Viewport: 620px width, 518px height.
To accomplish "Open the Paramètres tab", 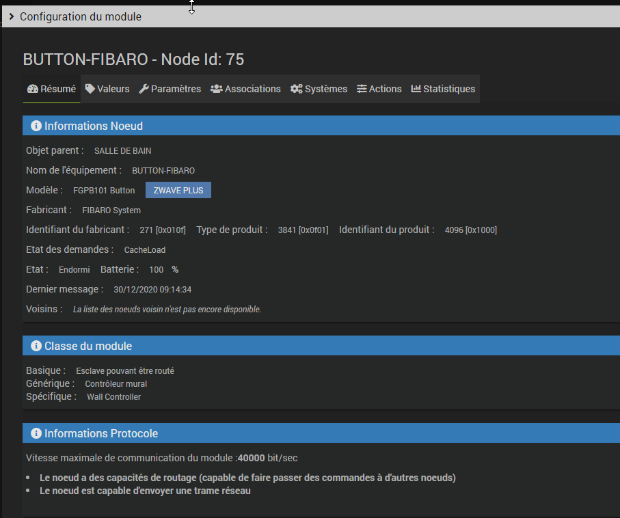I will coord(170,89).
